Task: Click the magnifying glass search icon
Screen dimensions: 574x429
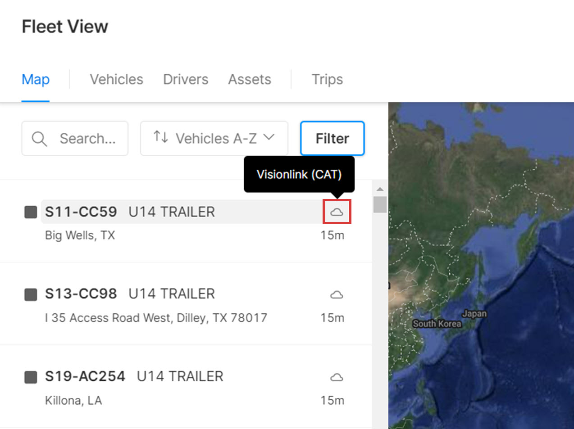Action: (39, 139)
